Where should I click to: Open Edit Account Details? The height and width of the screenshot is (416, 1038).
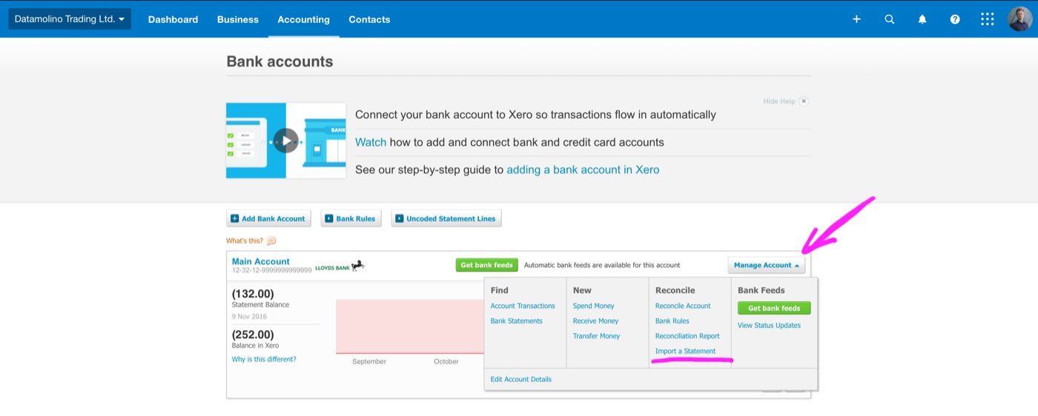click(x=521, y=379)
